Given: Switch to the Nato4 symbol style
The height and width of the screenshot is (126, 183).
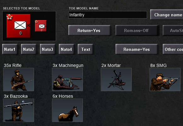Looking at the screenshot, I should 66,49.
